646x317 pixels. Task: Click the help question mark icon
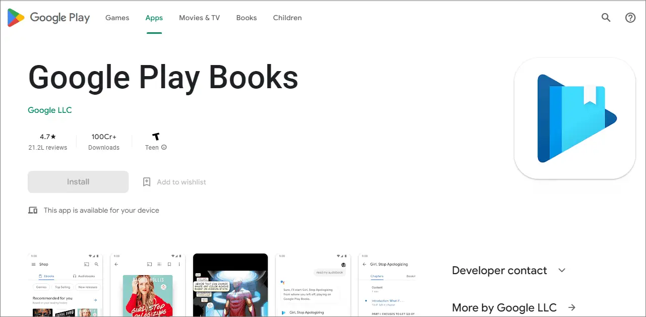click(x=630, y=17)
